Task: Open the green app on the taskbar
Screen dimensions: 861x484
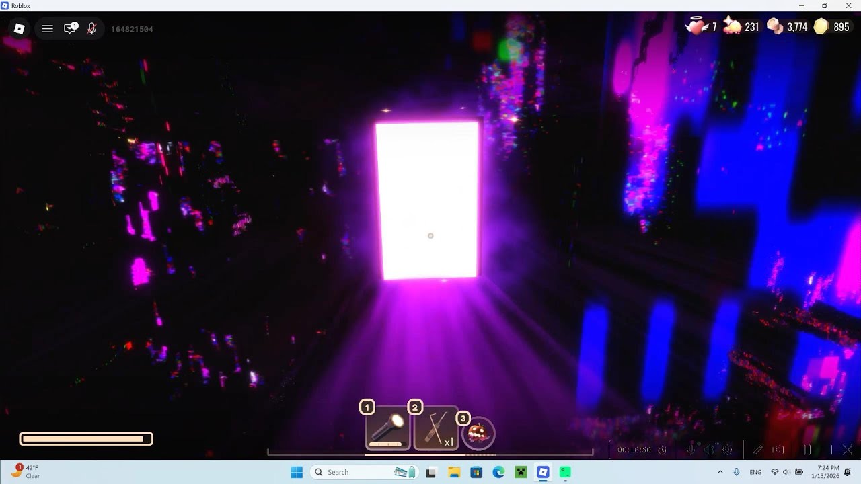Action: (x=565, y=472)
